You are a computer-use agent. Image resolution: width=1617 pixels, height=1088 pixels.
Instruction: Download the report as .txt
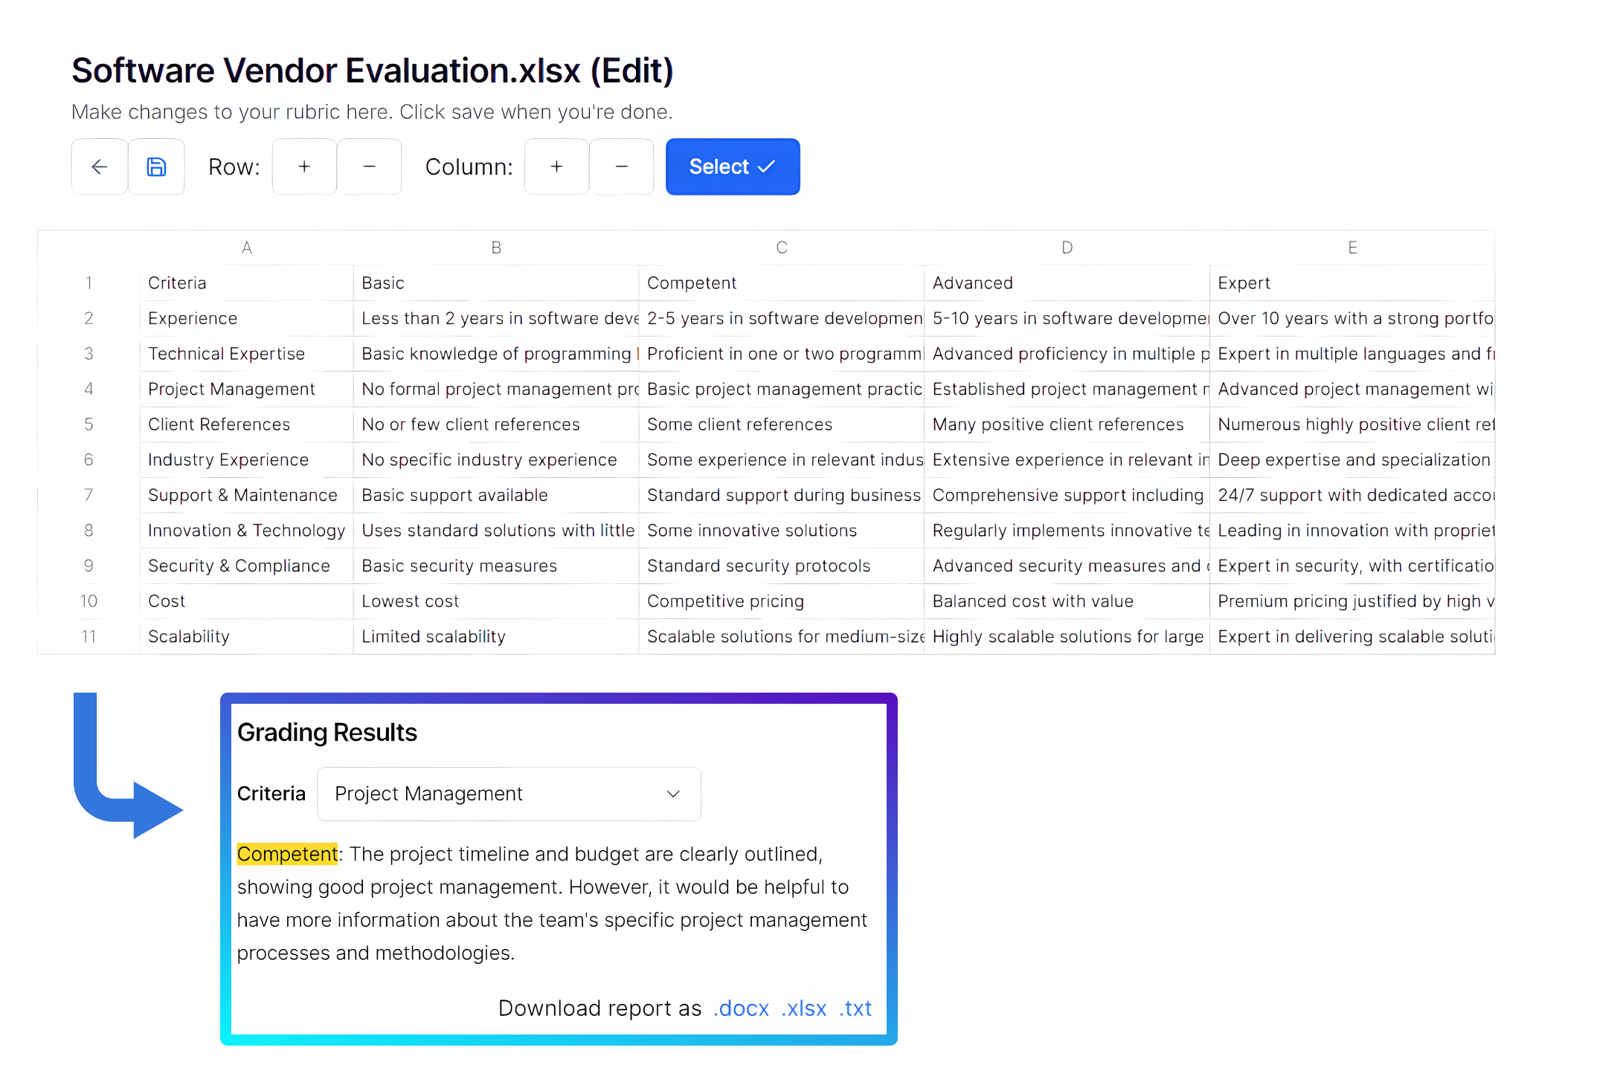[x=856, y=1008]
